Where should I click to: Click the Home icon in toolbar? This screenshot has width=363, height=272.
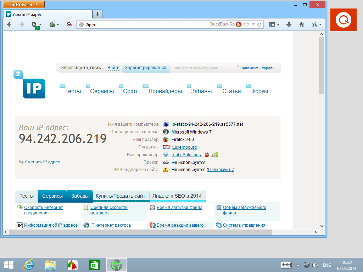301,24
